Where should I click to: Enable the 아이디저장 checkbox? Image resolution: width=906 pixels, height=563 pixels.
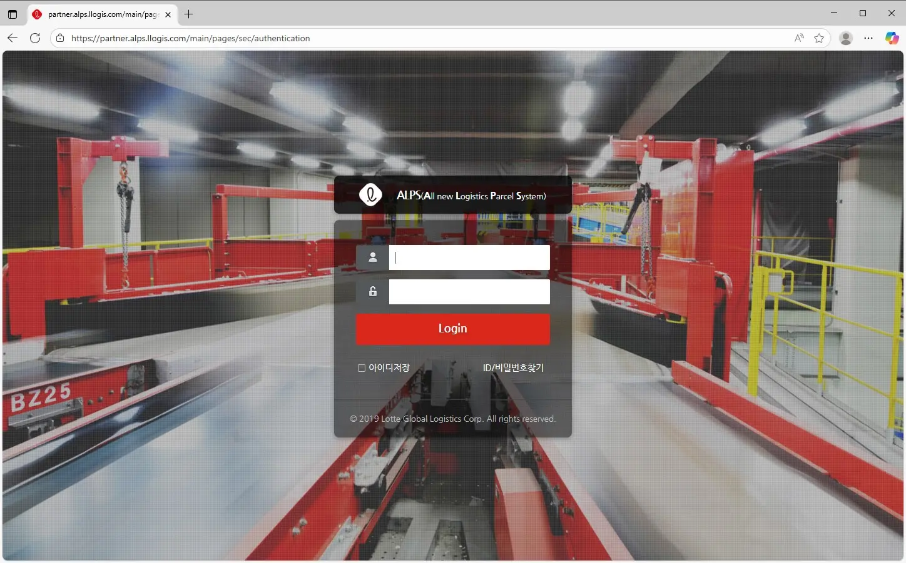click(362, 368)
